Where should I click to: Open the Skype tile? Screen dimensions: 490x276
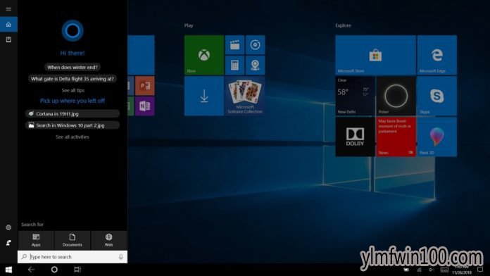pyautogui.click(x=437, y=96)
